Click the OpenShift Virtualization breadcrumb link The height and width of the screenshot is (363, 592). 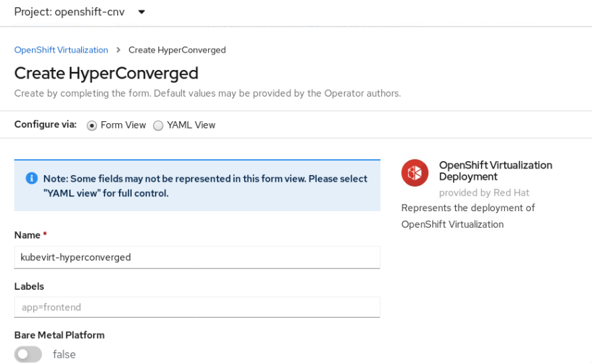pos(61,50)
